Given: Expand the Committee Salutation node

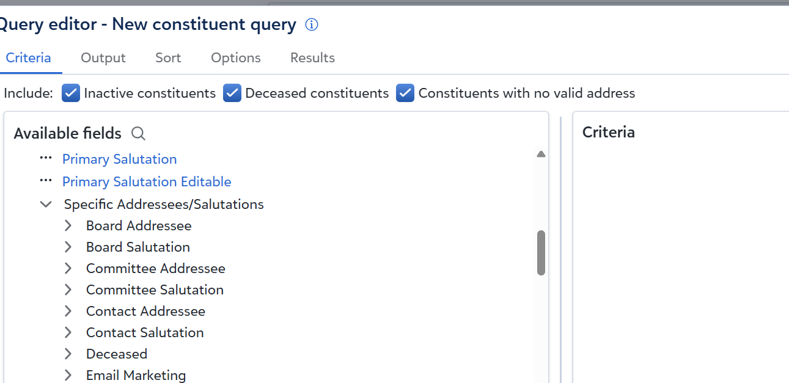Looking at the screenshot, I should click(x=68, y=290).
